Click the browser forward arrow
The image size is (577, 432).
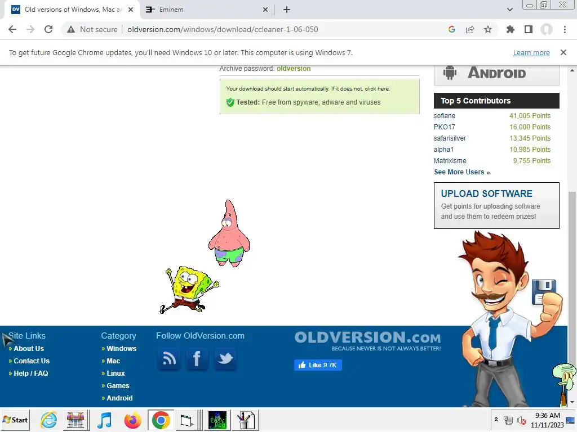click(30, 29)
